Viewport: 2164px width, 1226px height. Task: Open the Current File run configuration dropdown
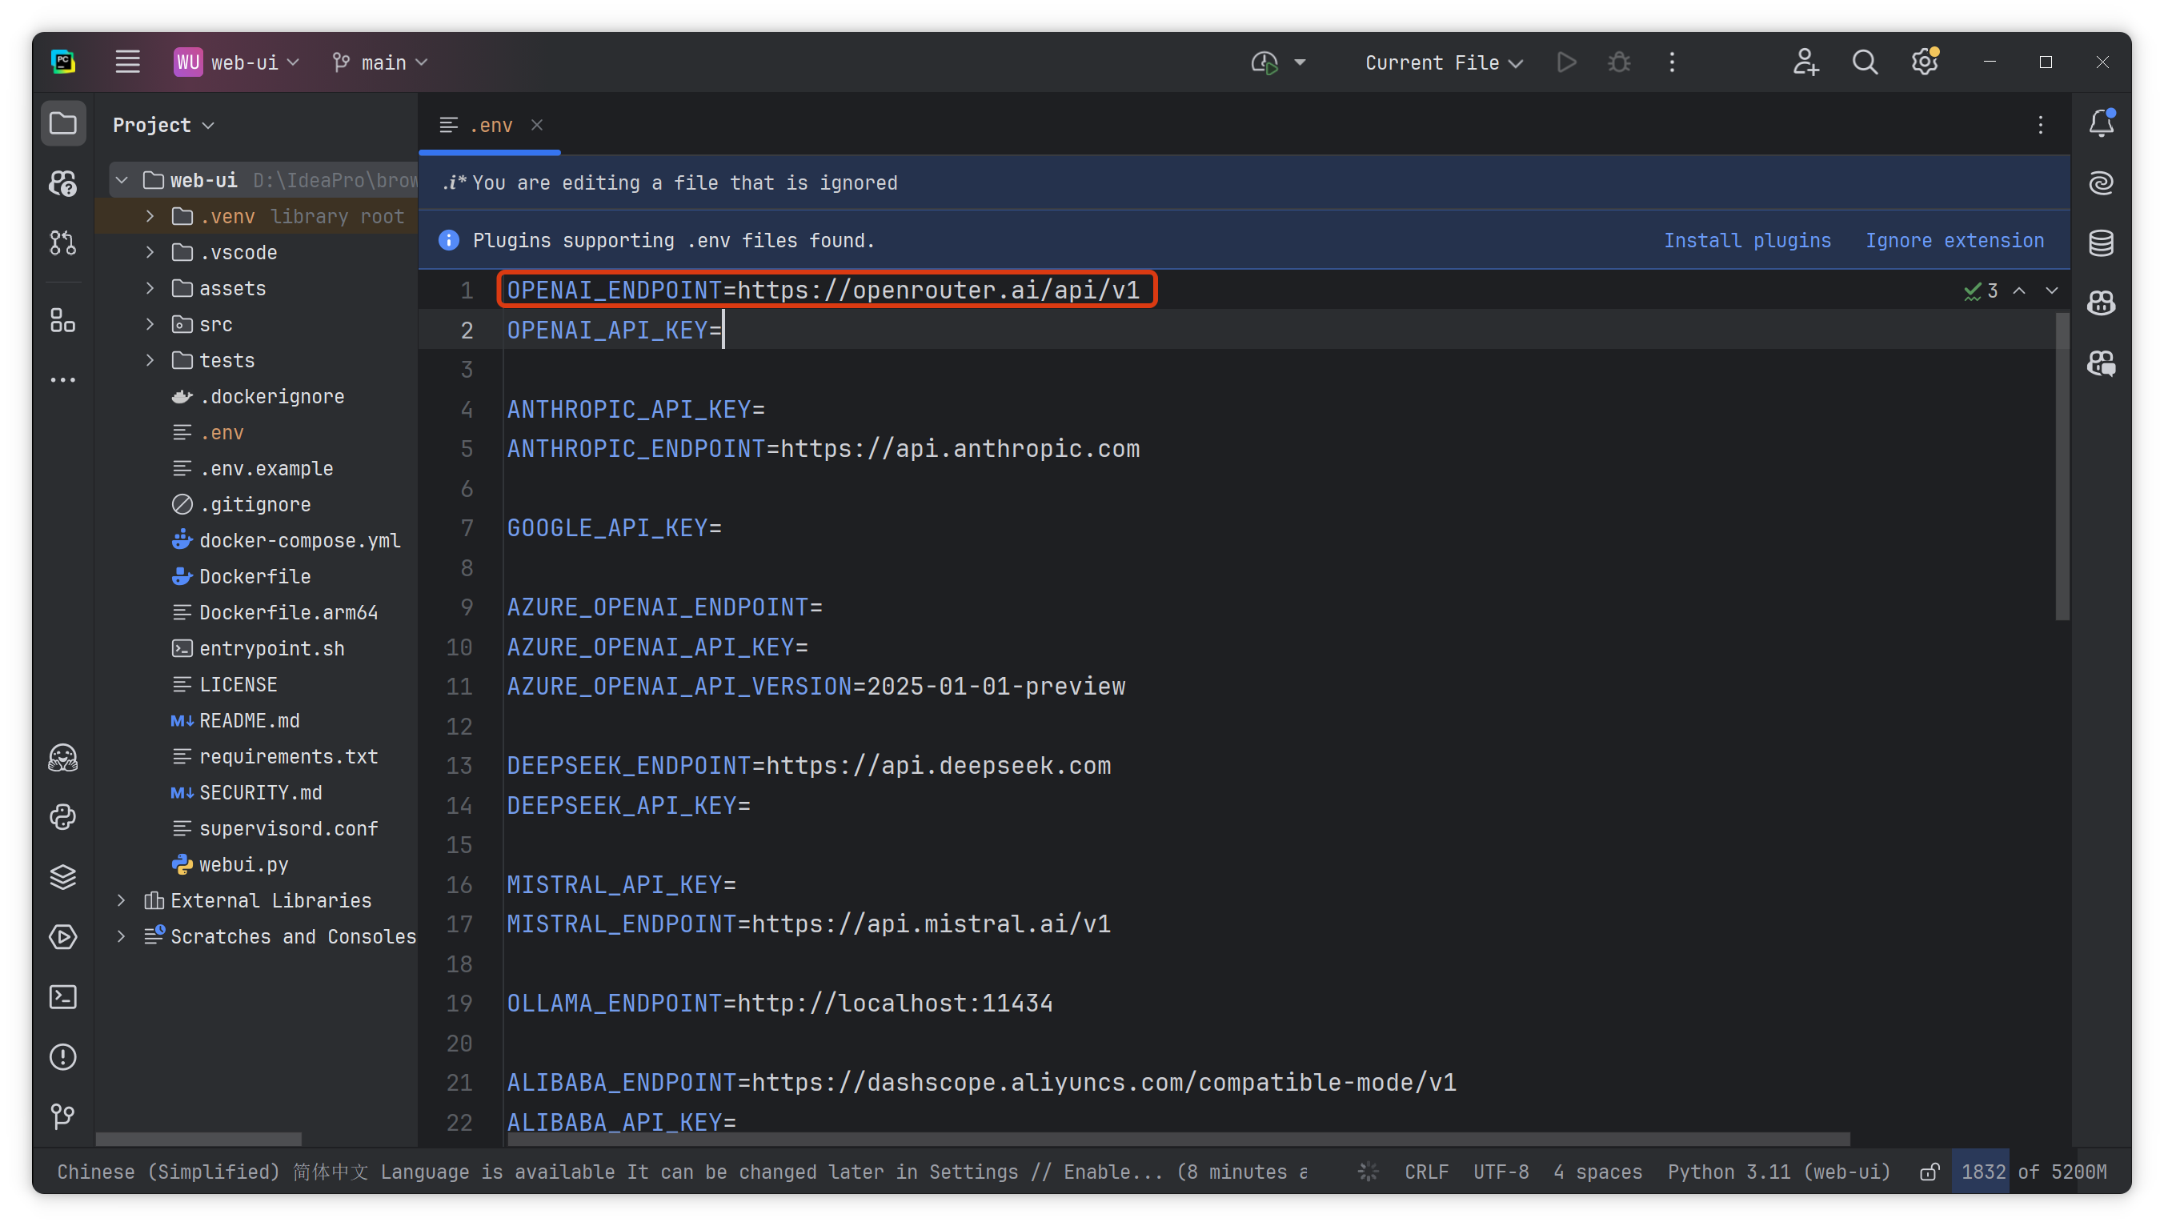coord(1443,62)
